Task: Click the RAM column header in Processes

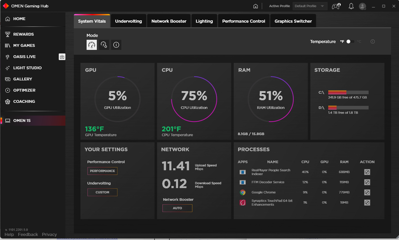Action: coord(344,162)
